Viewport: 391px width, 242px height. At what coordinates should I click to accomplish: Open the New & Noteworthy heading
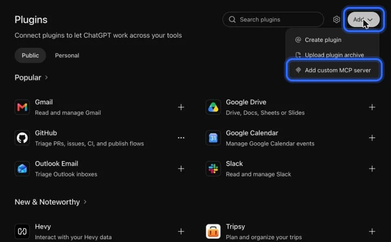coord(47,202)
